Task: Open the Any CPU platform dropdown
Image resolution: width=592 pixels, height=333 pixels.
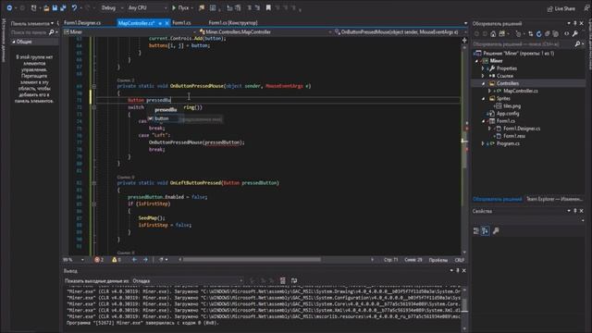Action: 147,7
